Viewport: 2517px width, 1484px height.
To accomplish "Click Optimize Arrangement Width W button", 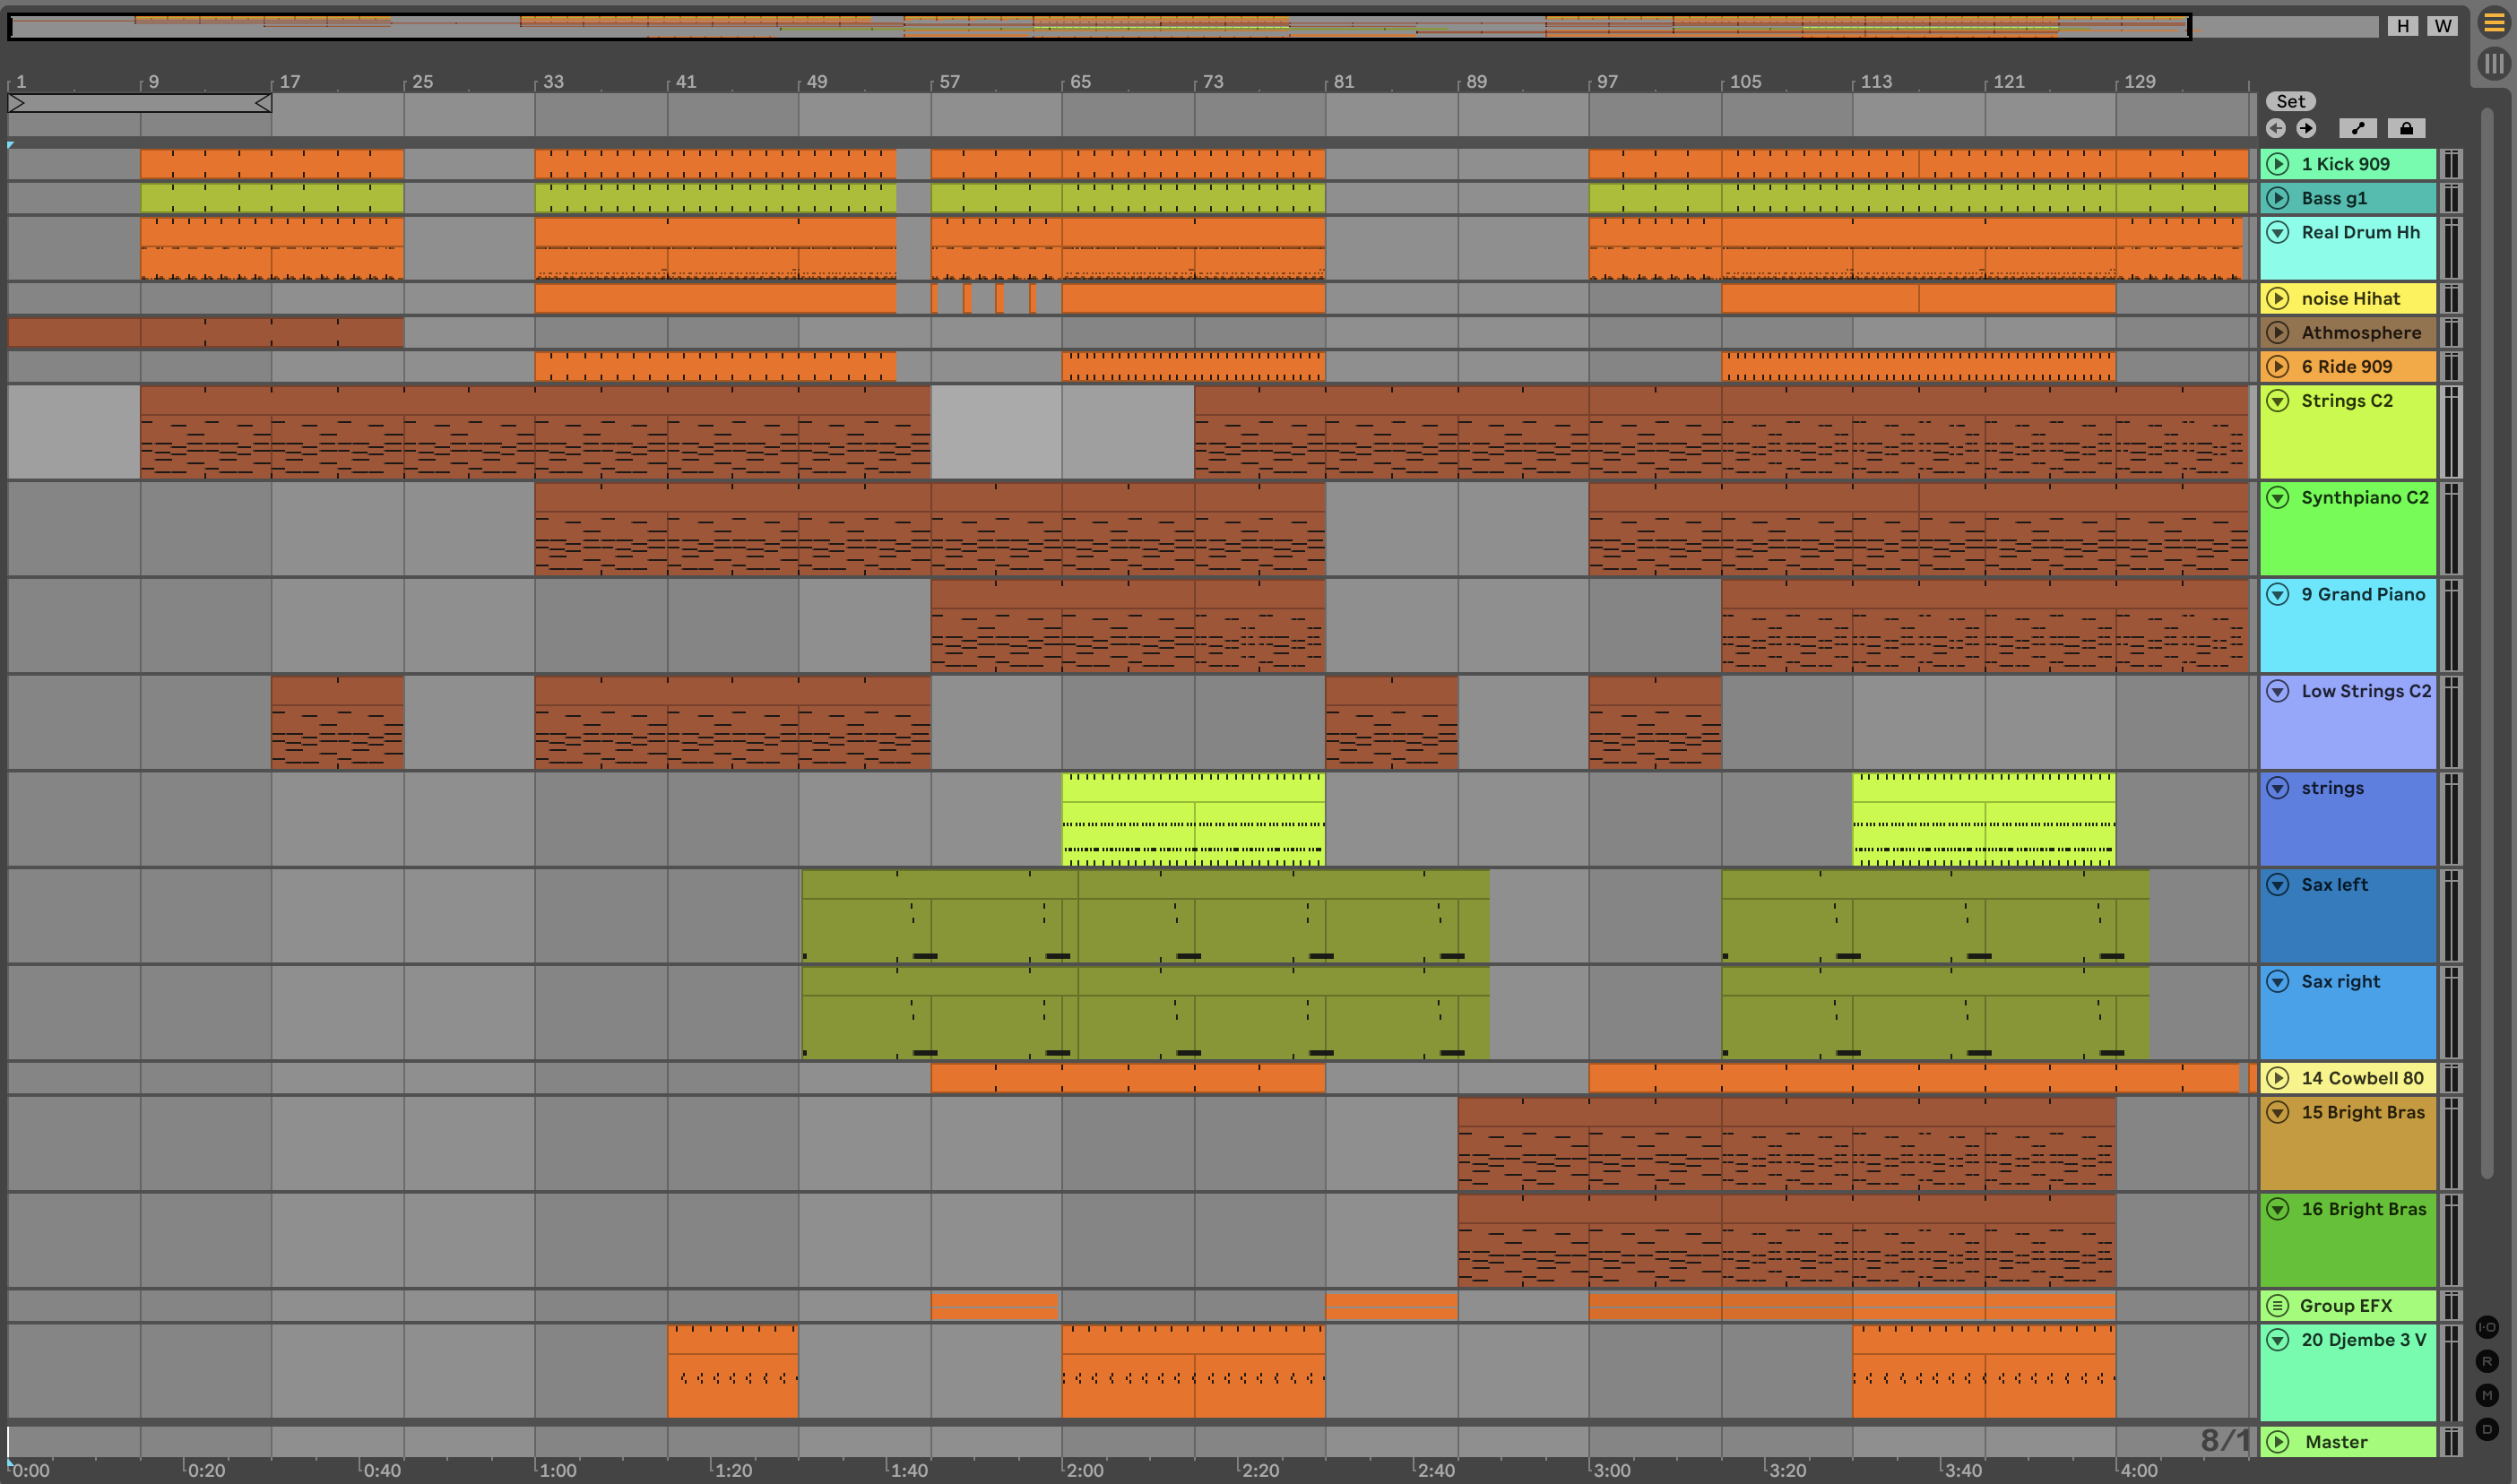I will coord(2442,26).
